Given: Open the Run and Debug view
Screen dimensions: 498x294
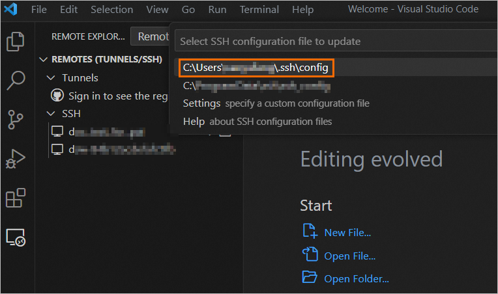Looking at the screenshot, I should [x=15, y=159].
